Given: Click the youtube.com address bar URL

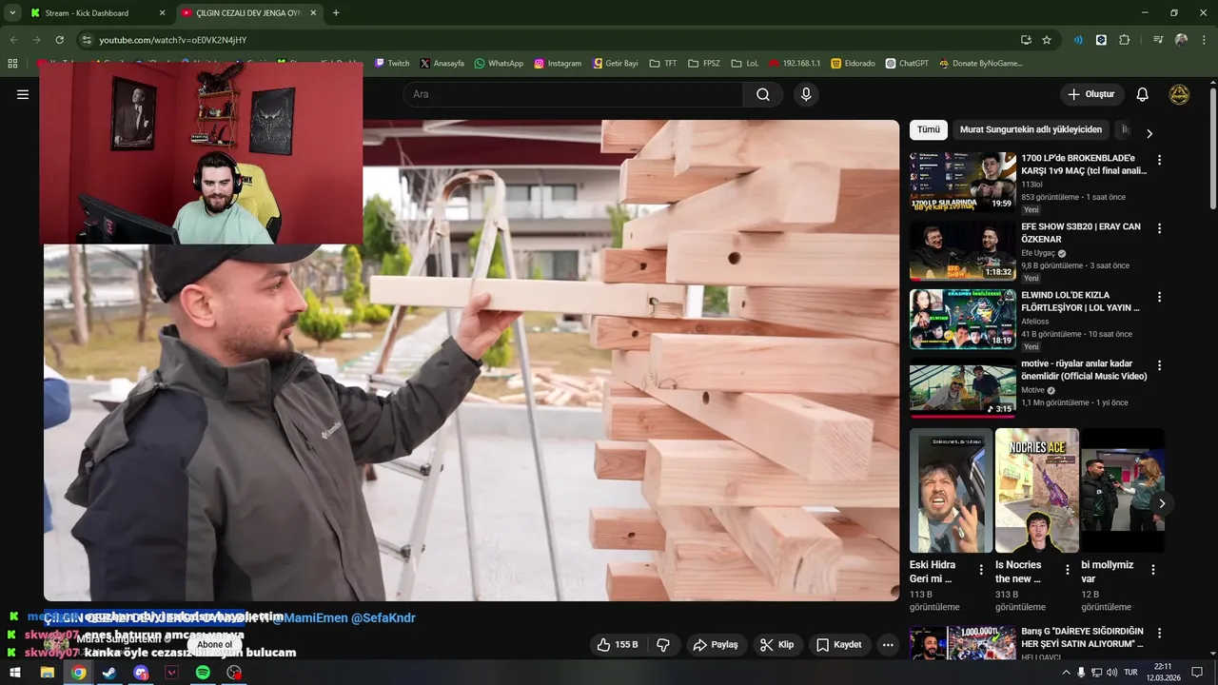Looking at the screenshot, I should [x=173, y=40].
